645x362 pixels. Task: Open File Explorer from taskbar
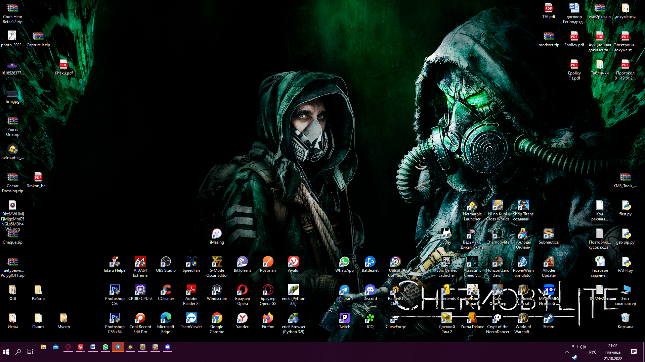[x=43, y=347]
